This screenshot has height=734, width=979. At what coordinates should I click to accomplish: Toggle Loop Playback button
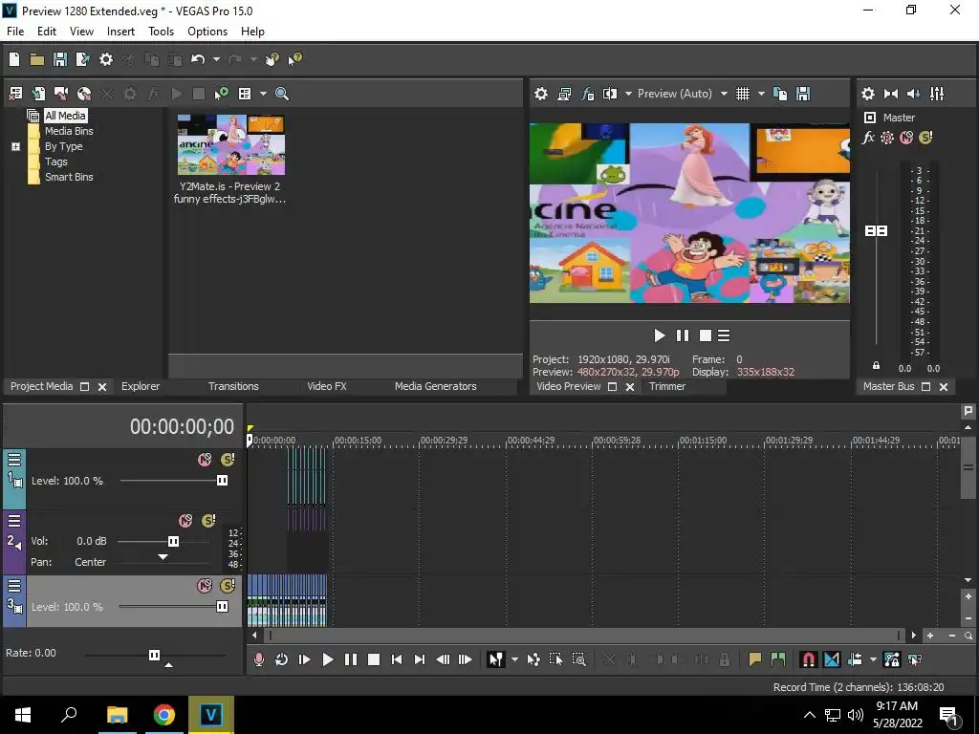click(x=282, y=659)
